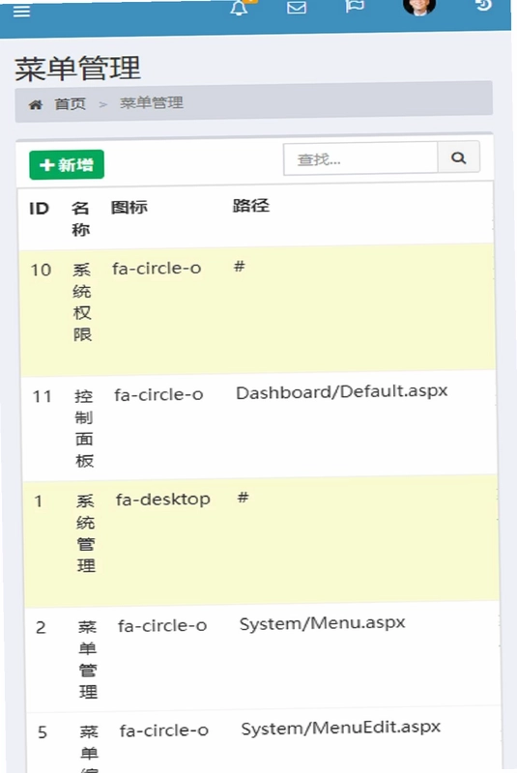Viewport: 517px width, 773px height.
Task: Click the # path in 系统管理 row
Action: [x=243, y=498]
